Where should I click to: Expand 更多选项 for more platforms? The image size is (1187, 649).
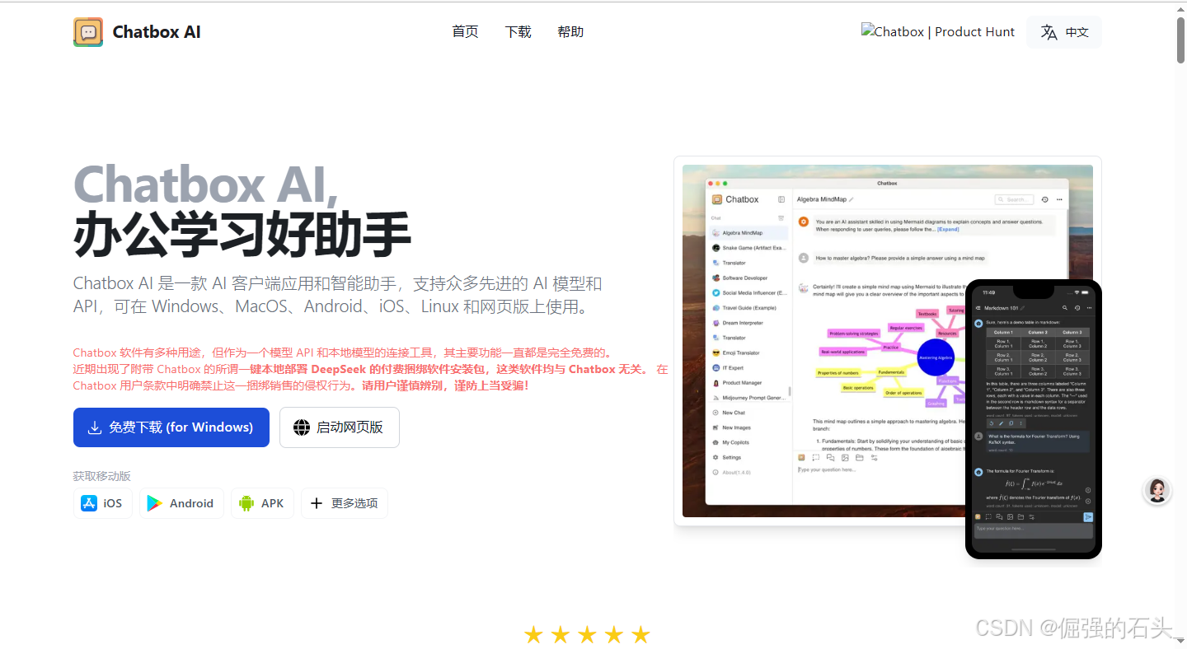[345, 503]
